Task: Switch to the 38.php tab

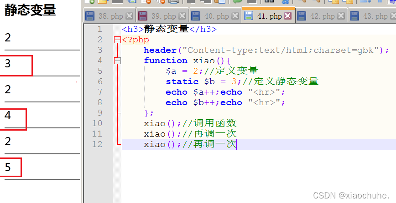Action: (x=109, y=16)
